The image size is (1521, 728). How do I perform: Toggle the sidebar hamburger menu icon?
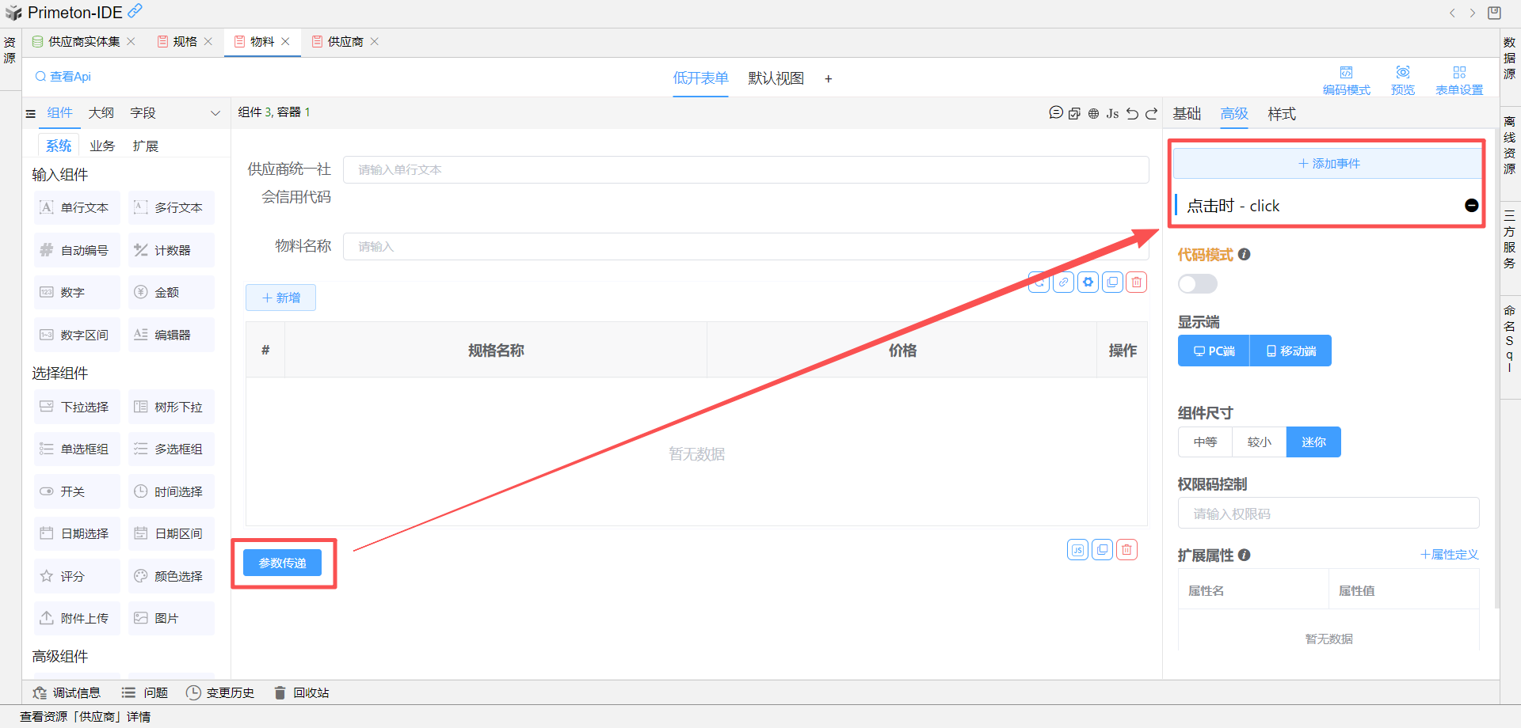(x=31, y=114)
